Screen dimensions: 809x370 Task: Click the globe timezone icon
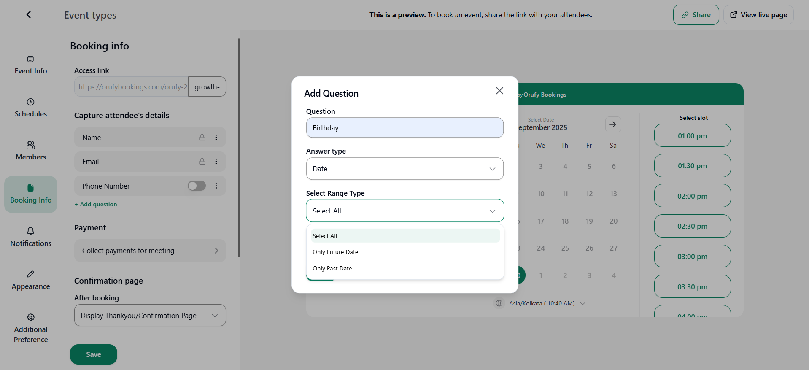499,303
